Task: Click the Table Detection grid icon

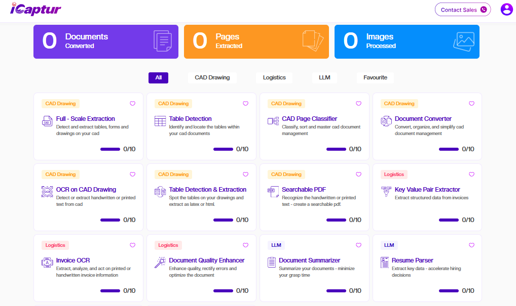Action: point(160,121)
